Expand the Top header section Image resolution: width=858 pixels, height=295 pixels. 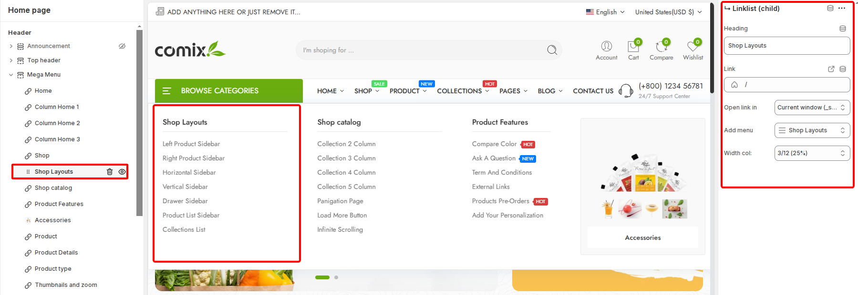(11, 60)
